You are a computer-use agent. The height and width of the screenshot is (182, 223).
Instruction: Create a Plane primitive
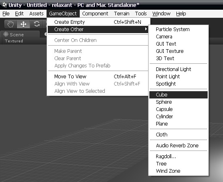click(178, 124)
